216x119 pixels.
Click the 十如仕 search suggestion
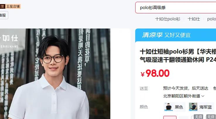[x=194, y=19]
